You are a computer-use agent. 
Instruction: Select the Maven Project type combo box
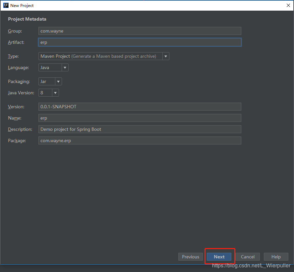tap(104, 56)
